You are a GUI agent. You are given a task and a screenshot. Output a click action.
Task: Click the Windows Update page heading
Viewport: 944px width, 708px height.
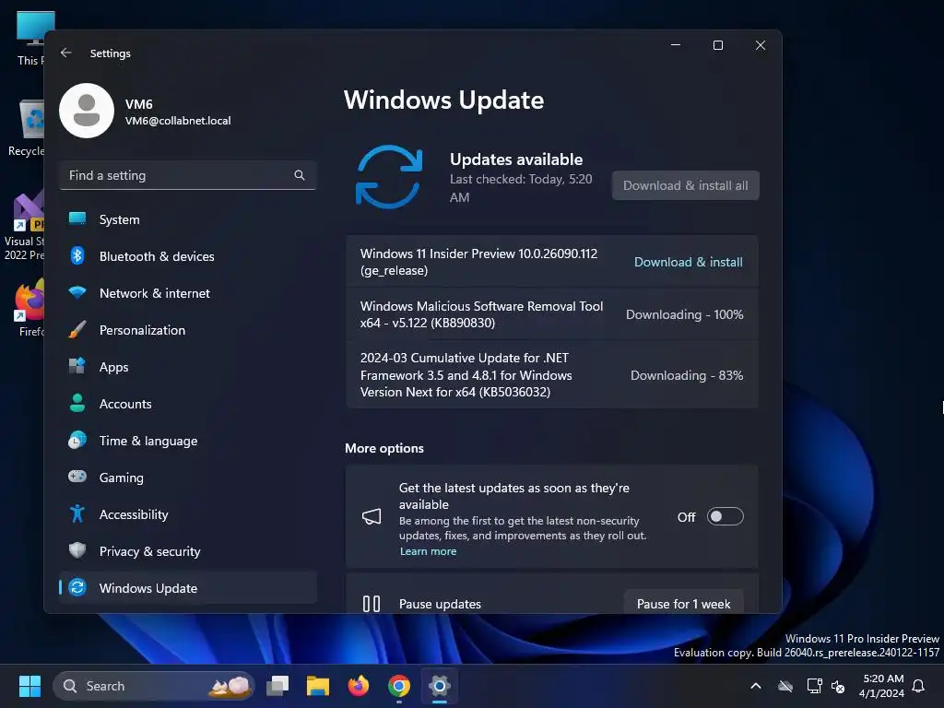[443, 100]
